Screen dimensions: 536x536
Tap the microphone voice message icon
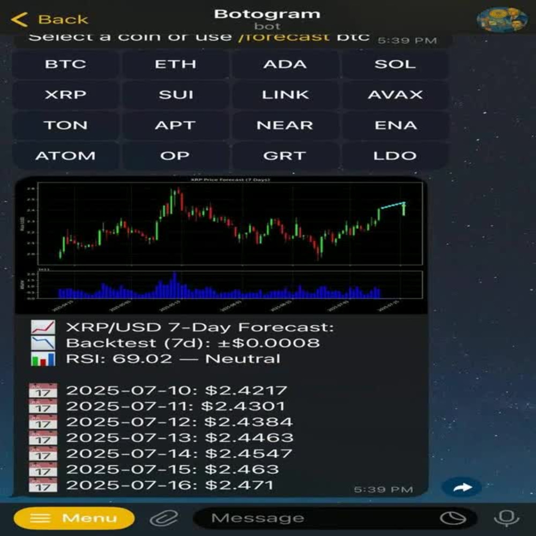(x=507, y=518)
